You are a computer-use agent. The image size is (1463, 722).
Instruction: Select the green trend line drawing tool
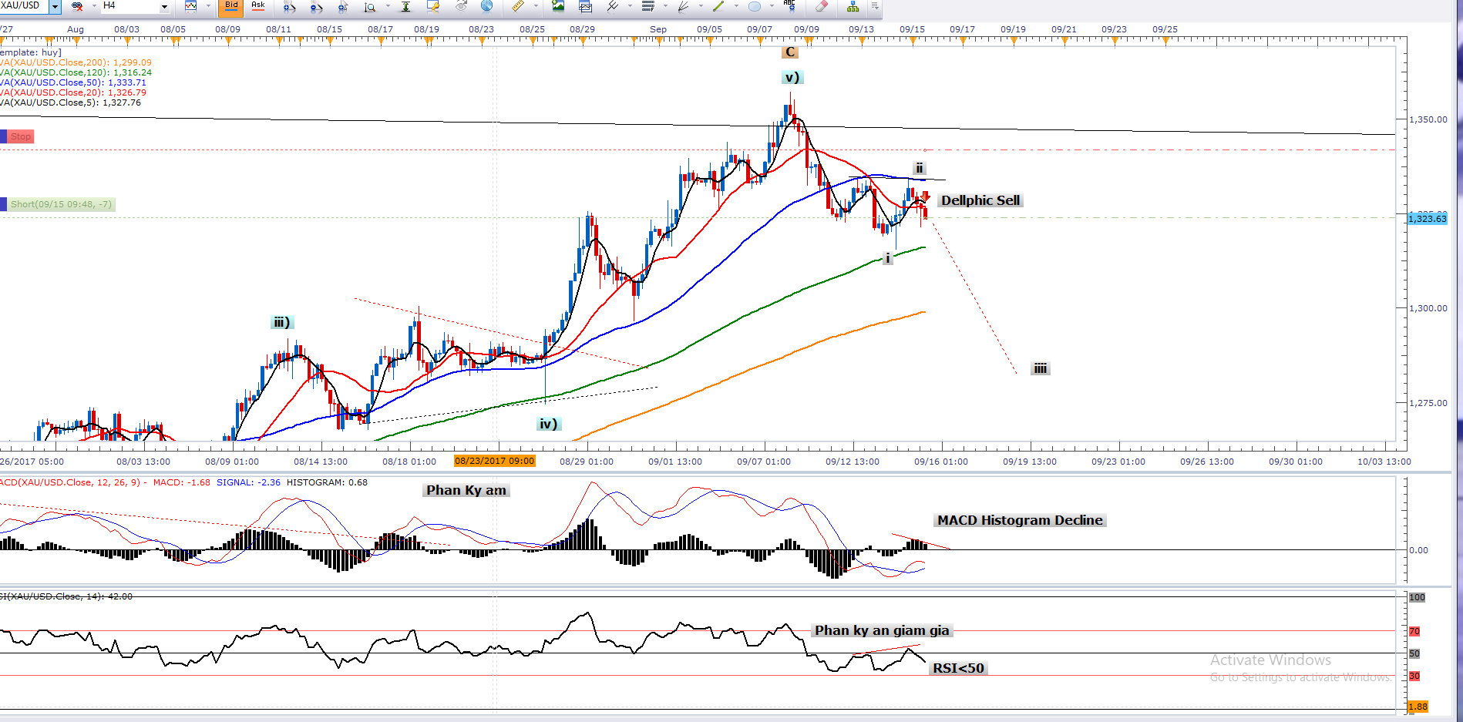(x=718, y=6)
